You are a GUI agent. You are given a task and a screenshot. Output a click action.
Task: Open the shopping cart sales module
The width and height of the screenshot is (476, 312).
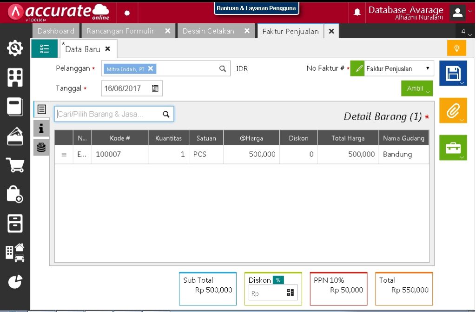15,165
